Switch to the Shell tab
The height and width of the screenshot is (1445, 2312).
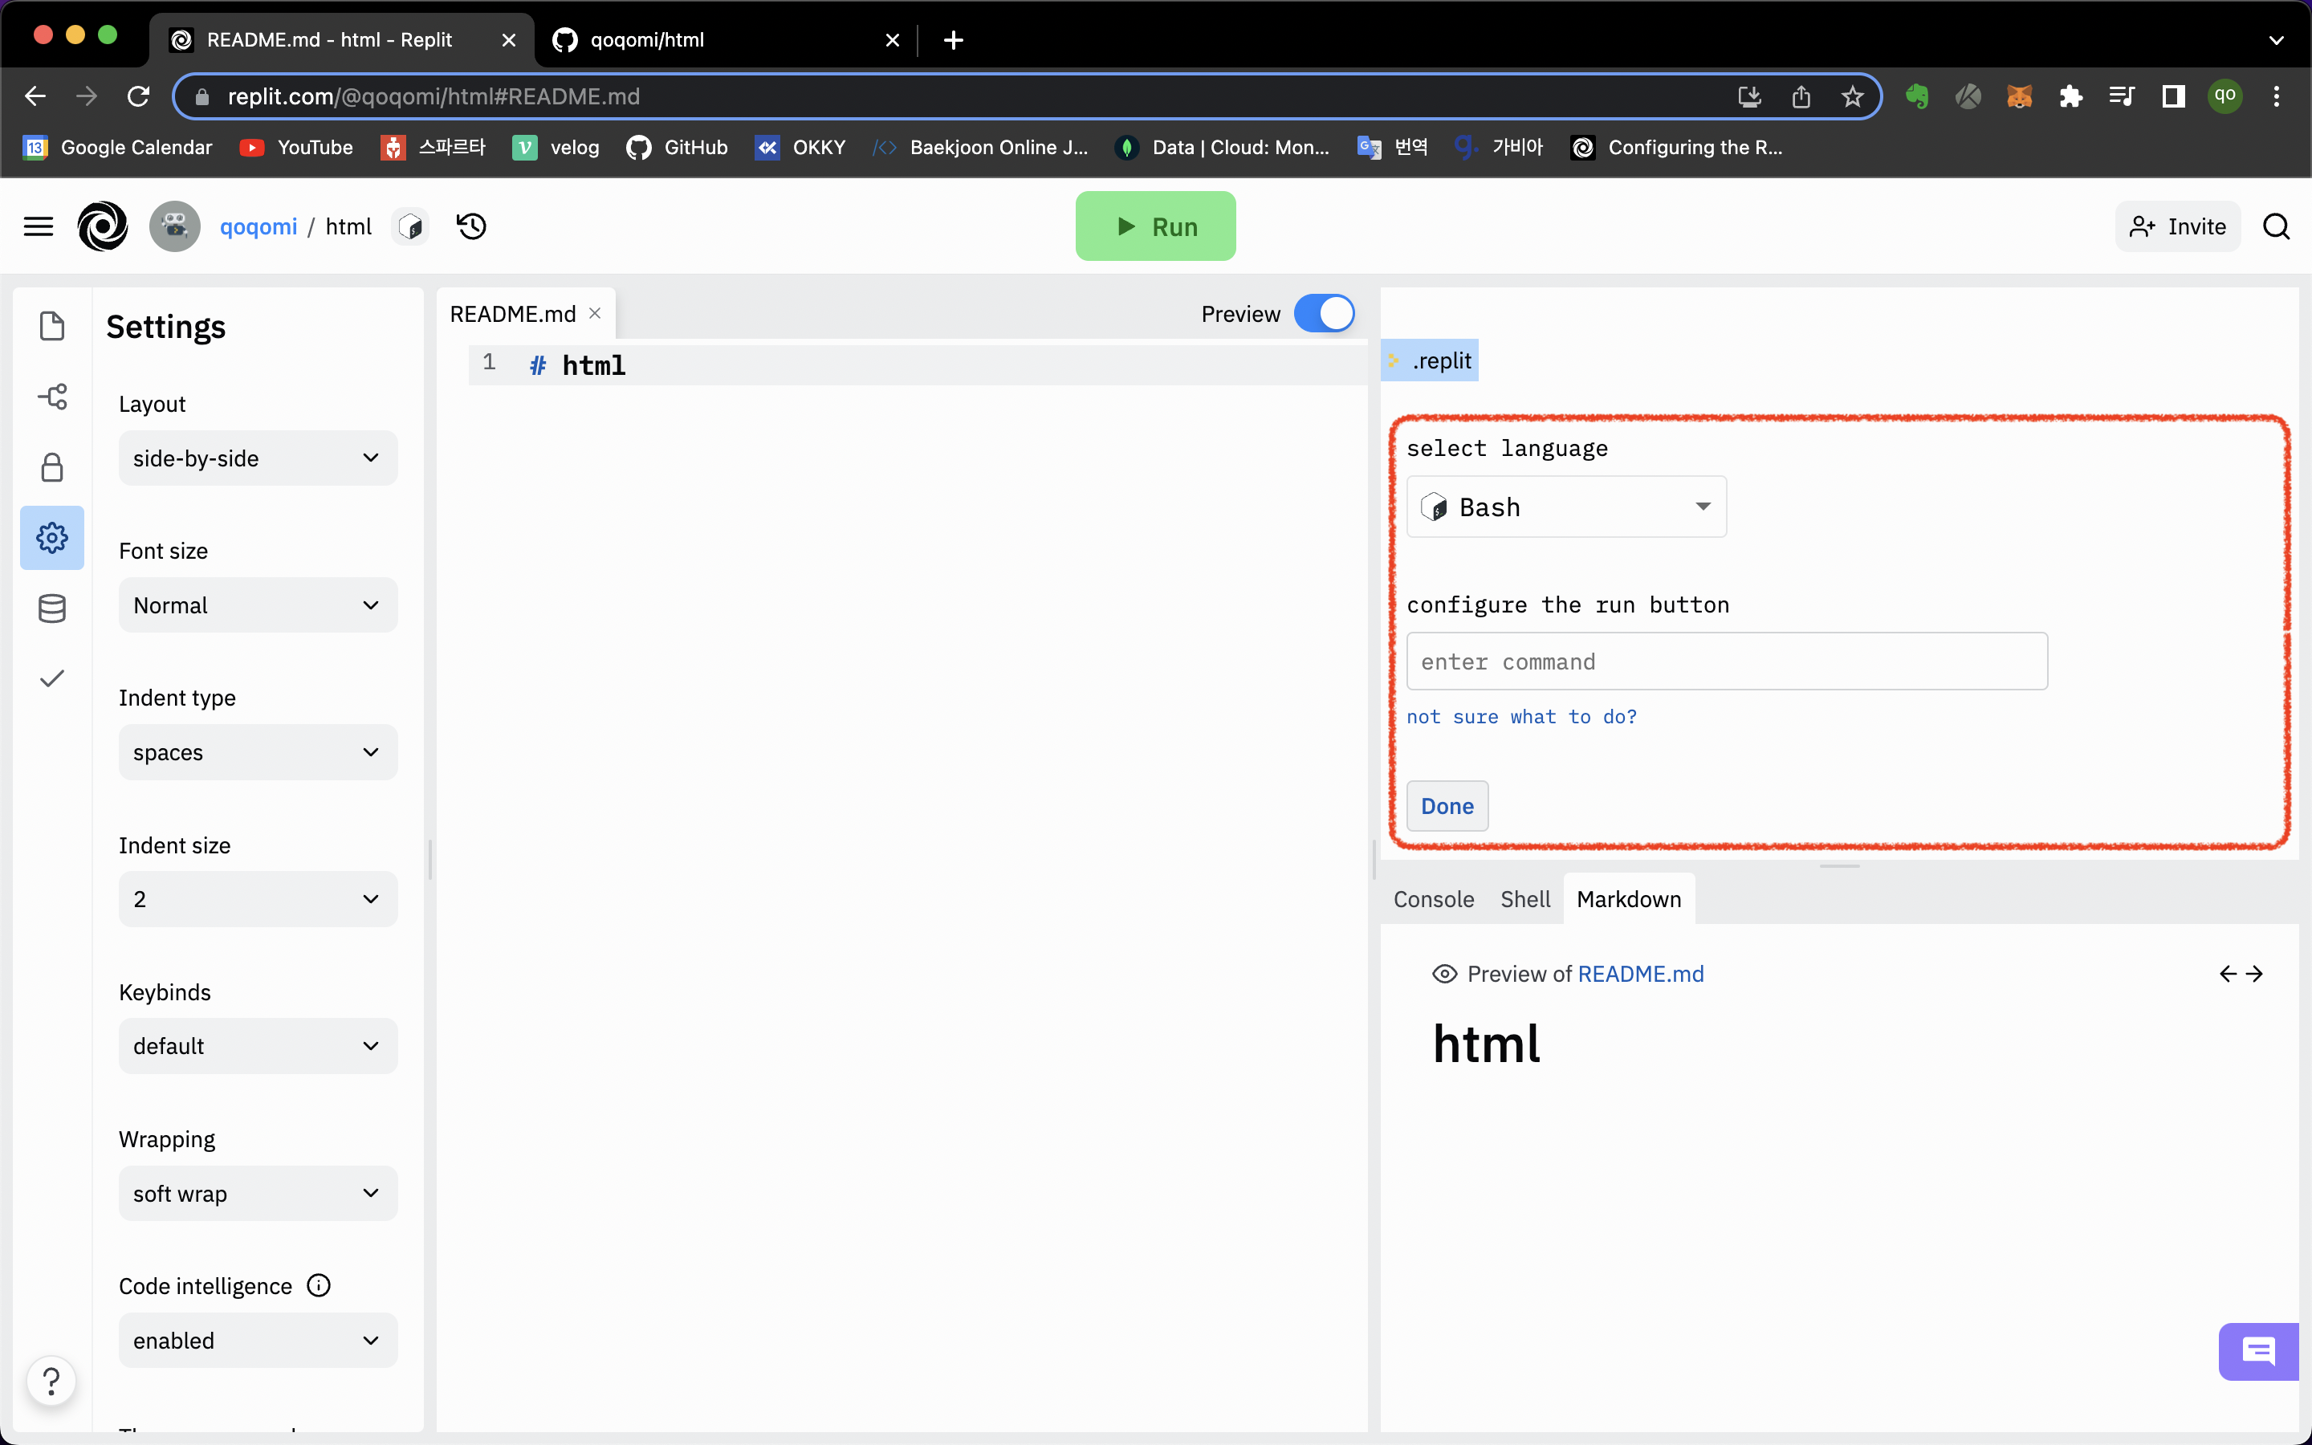tap(1524, 899)
